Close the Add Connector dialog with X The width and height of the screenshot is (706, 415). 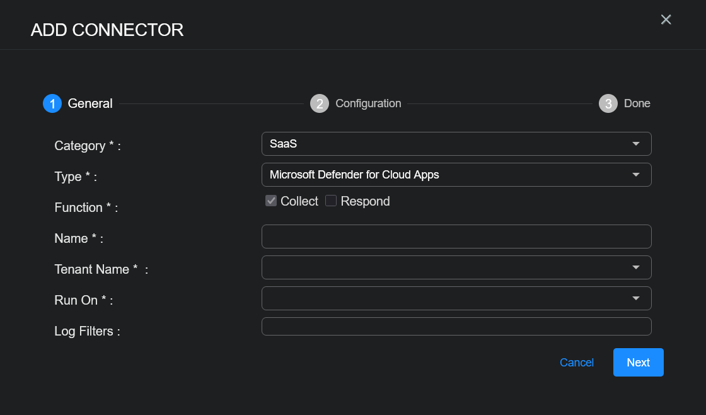666,20
